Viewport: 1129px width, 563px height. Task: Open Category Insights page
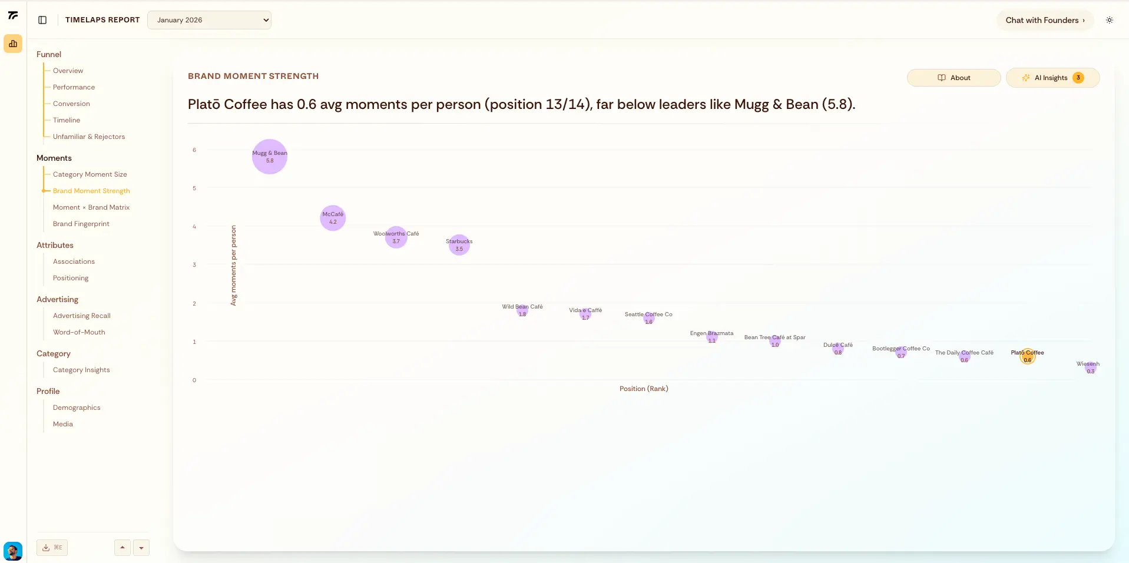click(81, 370)
